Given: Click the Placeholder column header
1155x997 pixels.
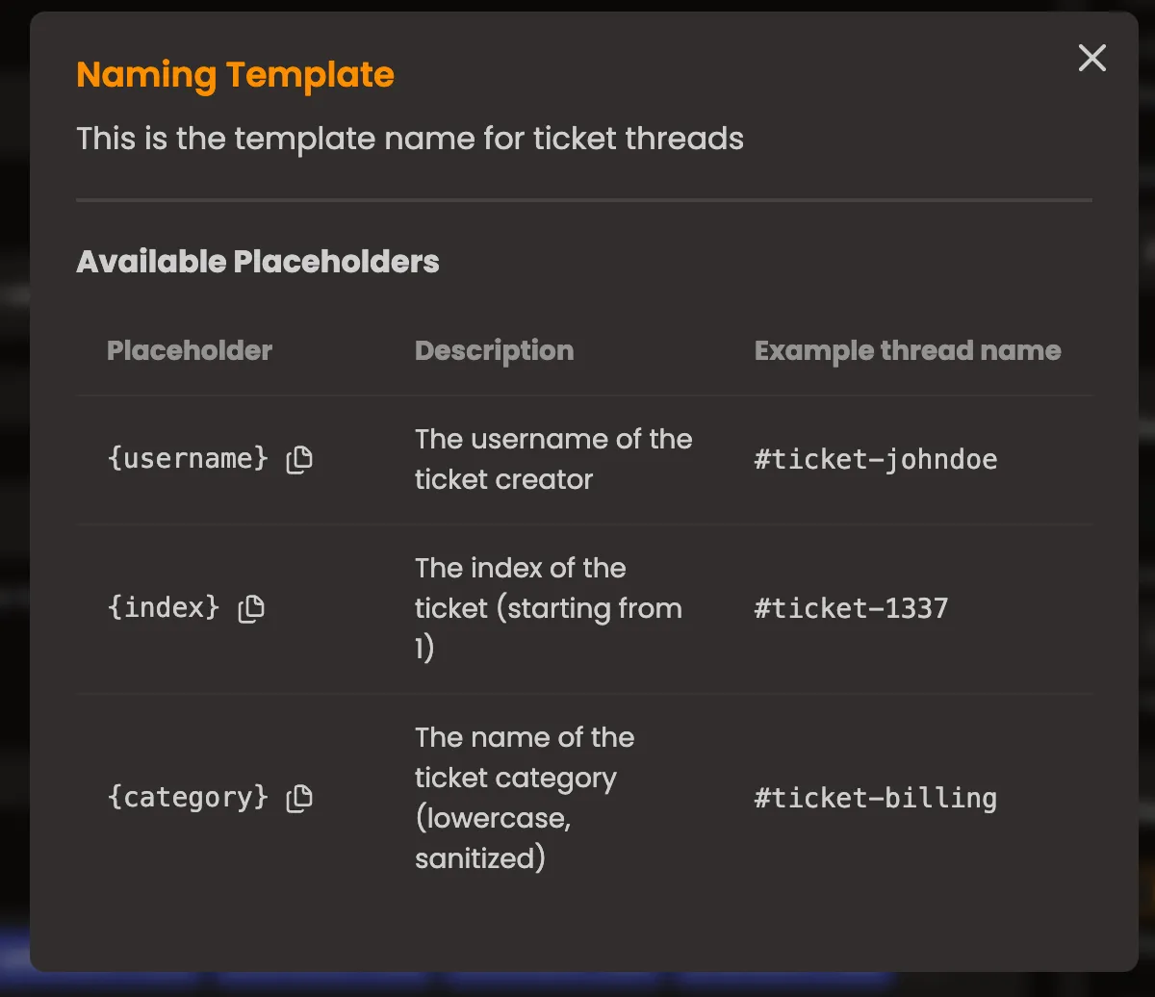Looking at the screenshot, I should tap(190, 350).
